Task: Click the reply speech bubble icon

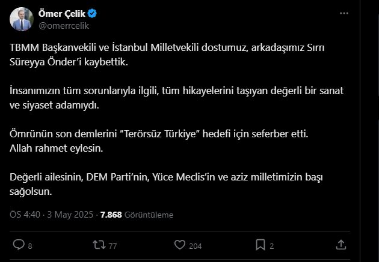Action: click(x=19, y=245)
